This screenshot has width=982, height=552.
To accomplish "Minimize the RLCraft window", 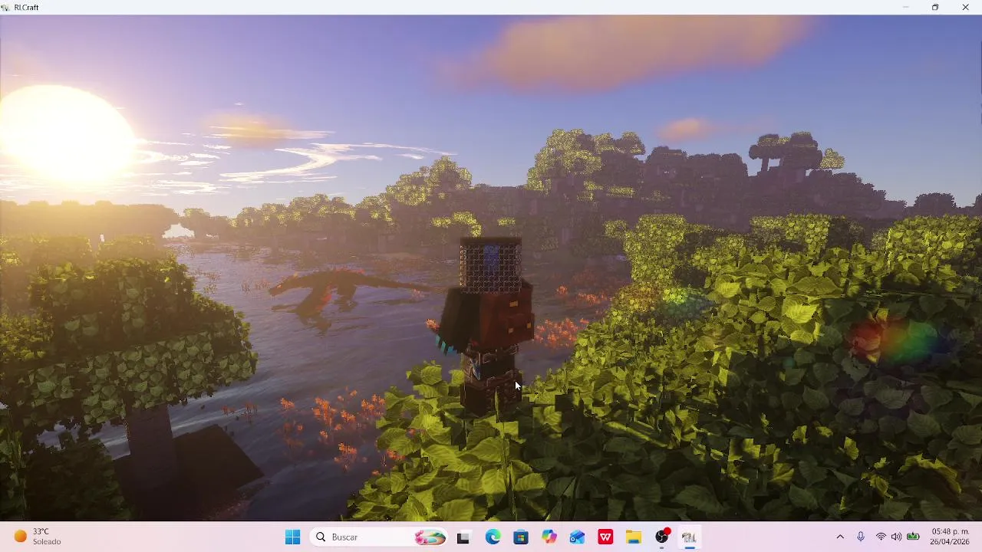I will [x=905, y=7].
